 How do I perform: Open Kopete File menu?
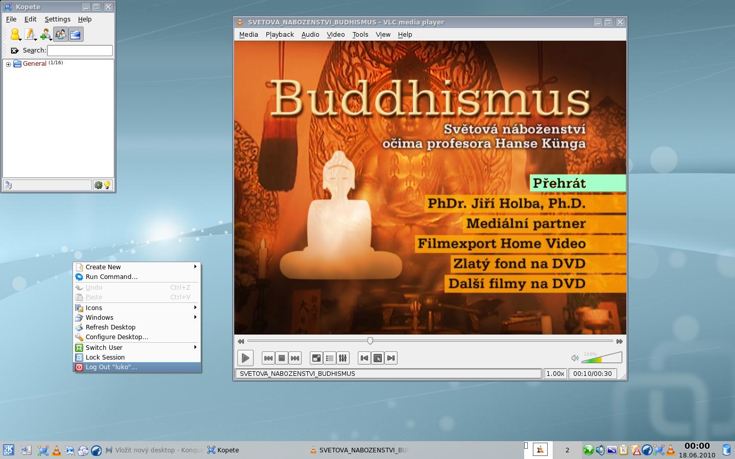(x=11, y=19)
